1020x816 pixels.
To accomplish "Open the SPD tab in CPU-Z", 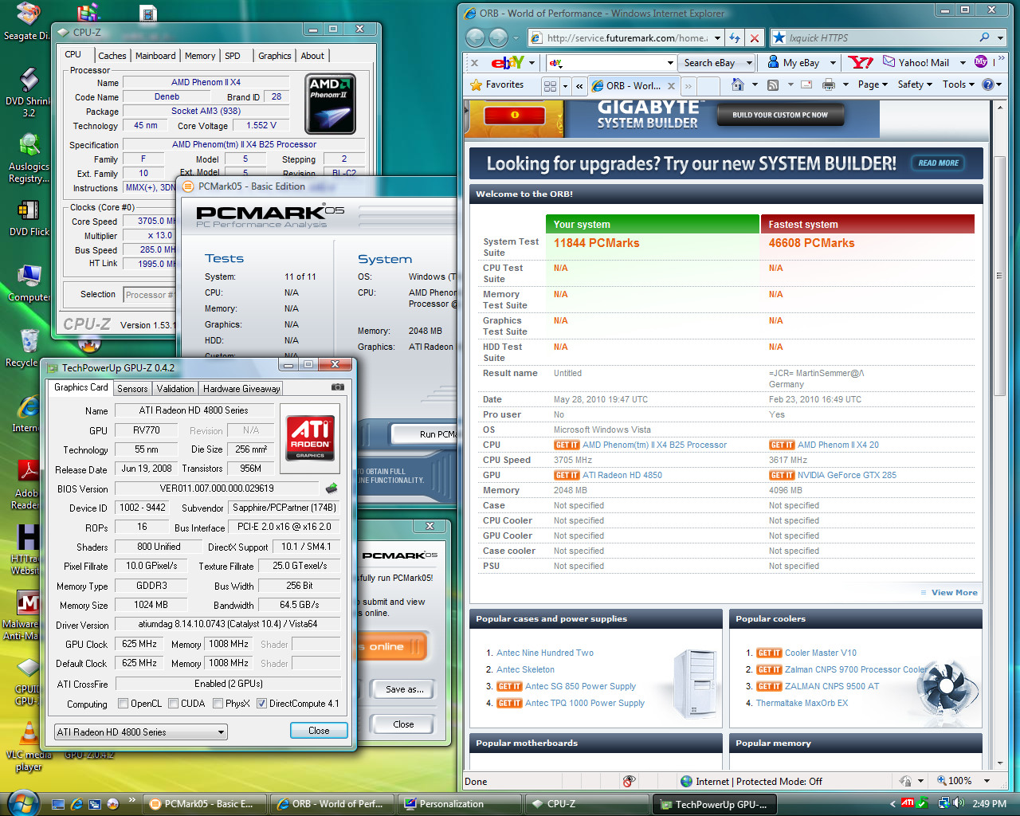I will point(233,56).
